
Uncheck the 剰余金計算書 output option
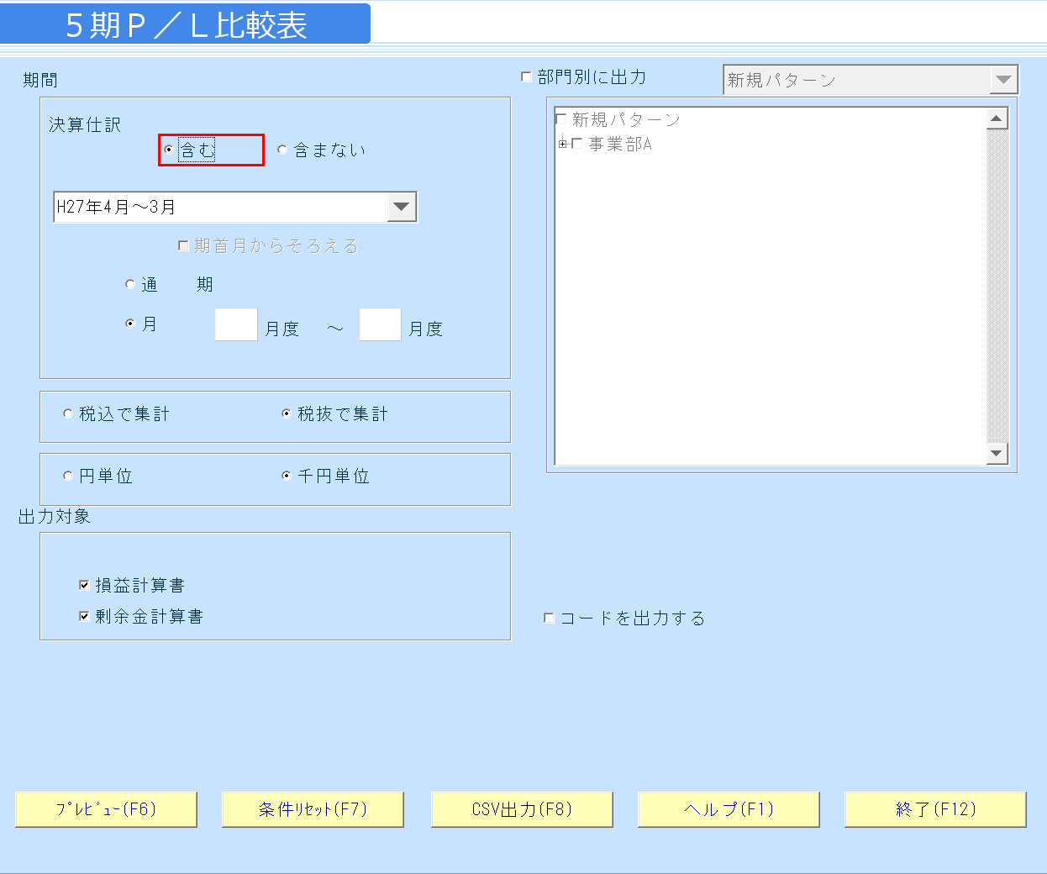pyautogui.click(x=84, y=615)
